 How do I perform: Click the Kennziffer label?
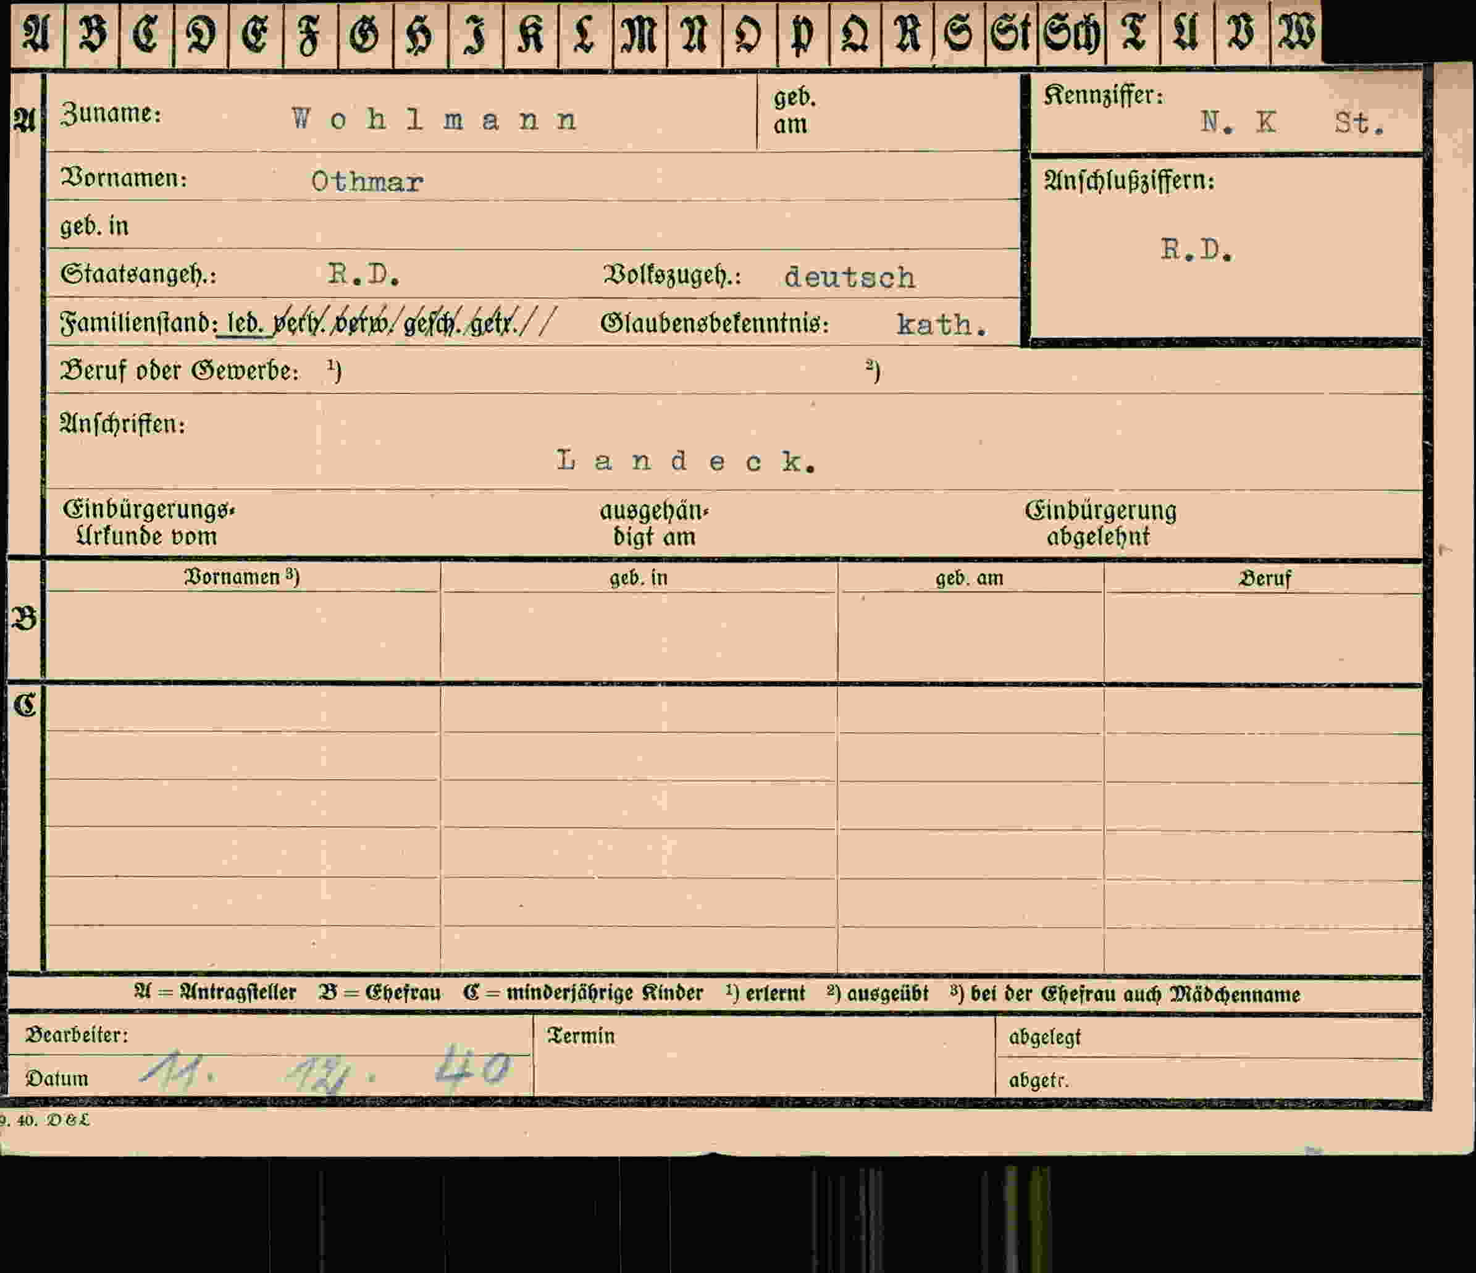[x=1104, y=95]
